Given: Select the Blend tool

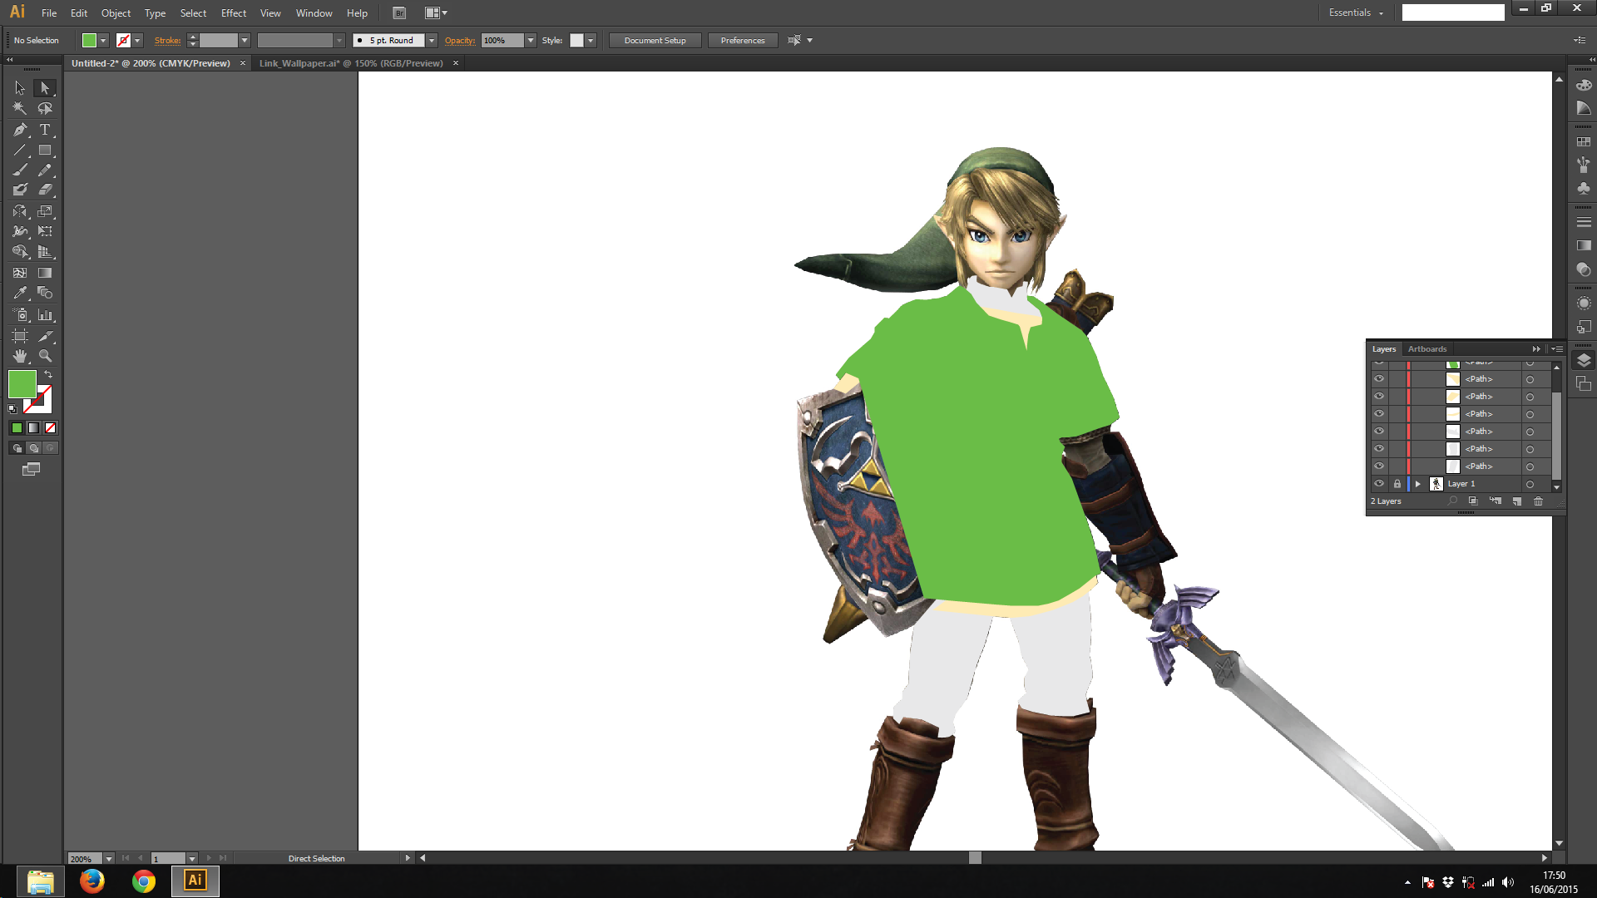Looking at the screenshot, I should [x=45, y=293].
